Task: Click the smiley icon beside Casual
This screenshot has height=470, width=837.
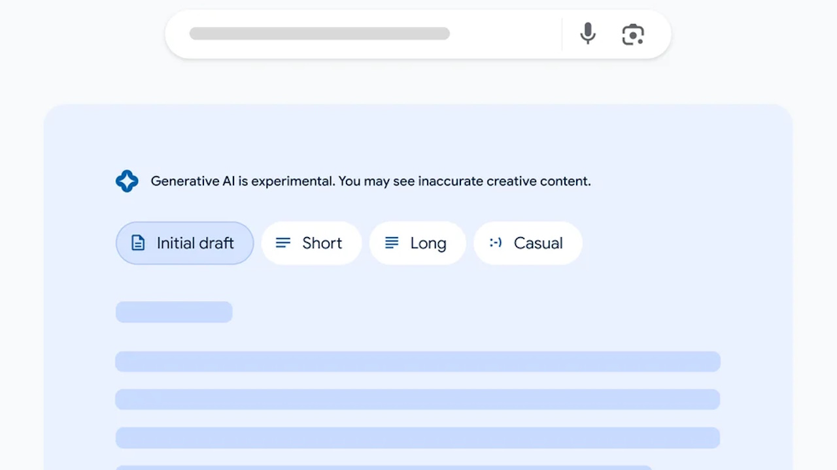Action: point(496,243)
